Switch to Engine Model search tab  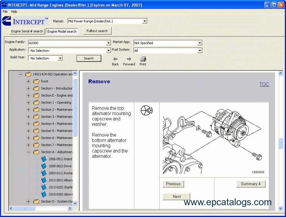[x=62, y=32]
